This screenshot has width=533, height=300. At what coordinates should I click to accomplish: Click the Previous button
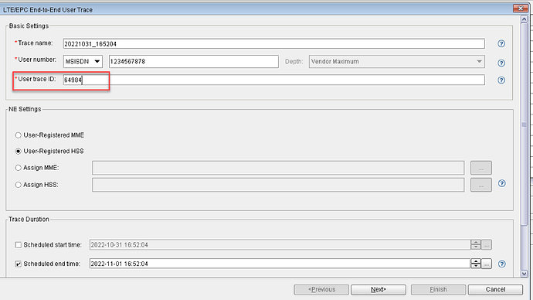point(321,289)
